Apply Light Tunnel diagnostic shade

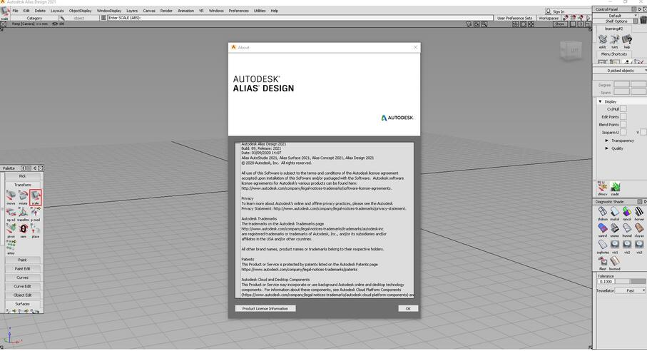point(627,230)
